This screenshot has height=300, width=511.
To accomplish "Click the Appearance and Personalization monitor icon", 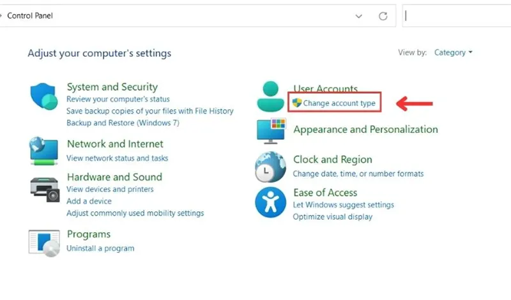I will [x=271, y=131].
